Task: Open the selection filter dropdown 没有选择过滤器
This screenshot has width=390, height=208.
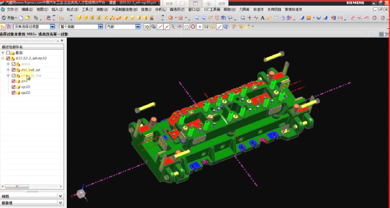Action: click(52, 27)
